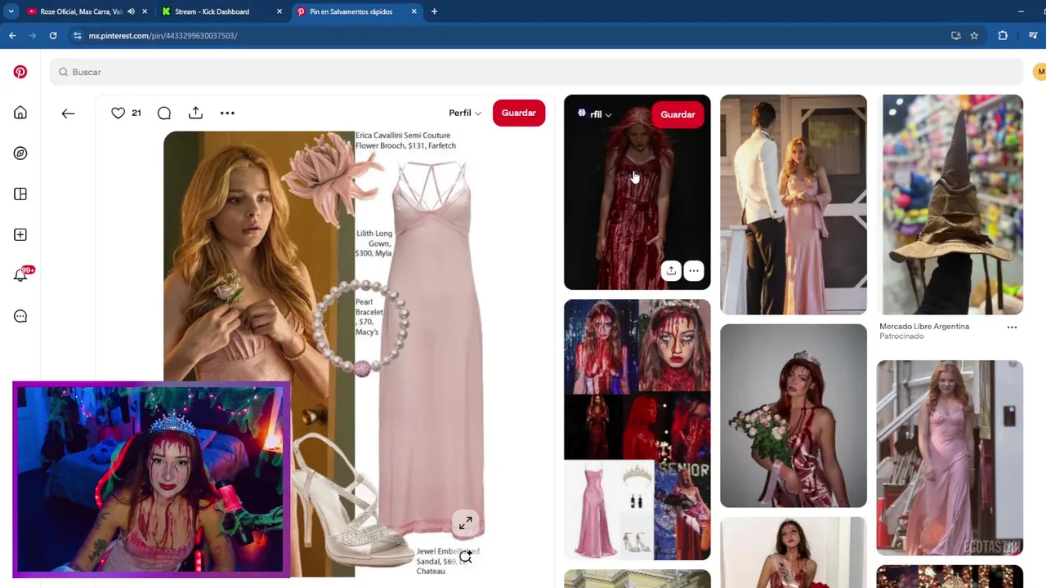This screenshot has height=588, width=1046.
Task: Open notifications bell with 99+ badge
Action: coord(22,274)
